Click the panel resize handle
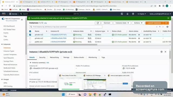This screenshot has height=97, width=173. pyautogui.click(x=99, y=50)
